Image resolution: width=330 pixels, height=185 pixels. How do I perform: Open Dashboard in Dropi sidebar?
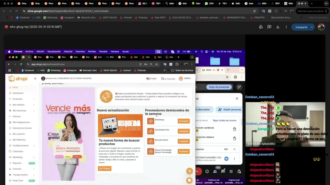18,93
